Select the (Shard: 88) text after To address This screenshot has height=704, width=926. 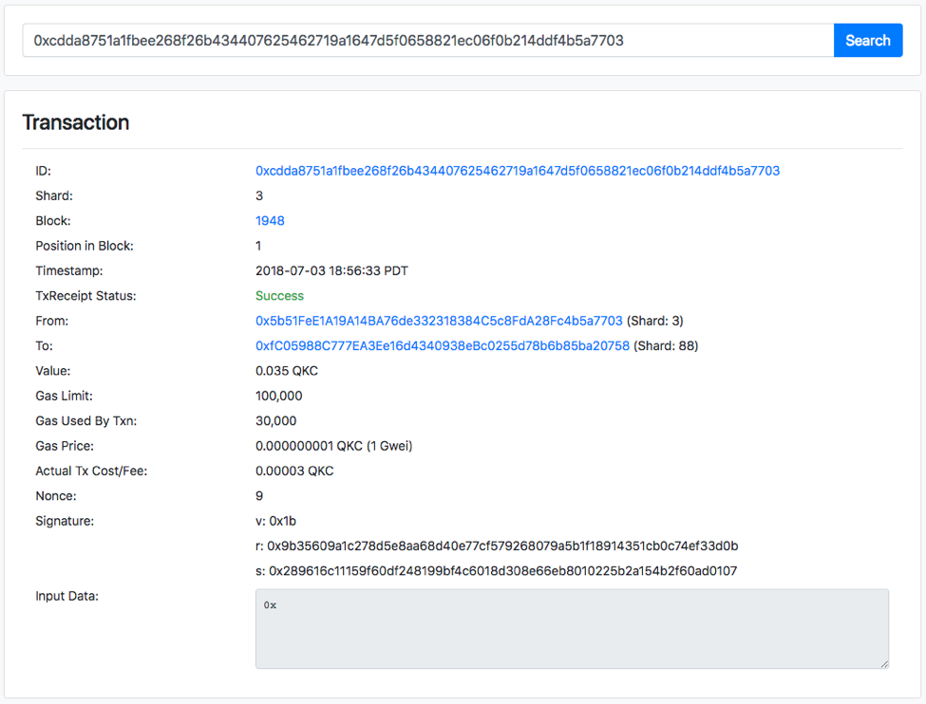(x=666, y=345)
